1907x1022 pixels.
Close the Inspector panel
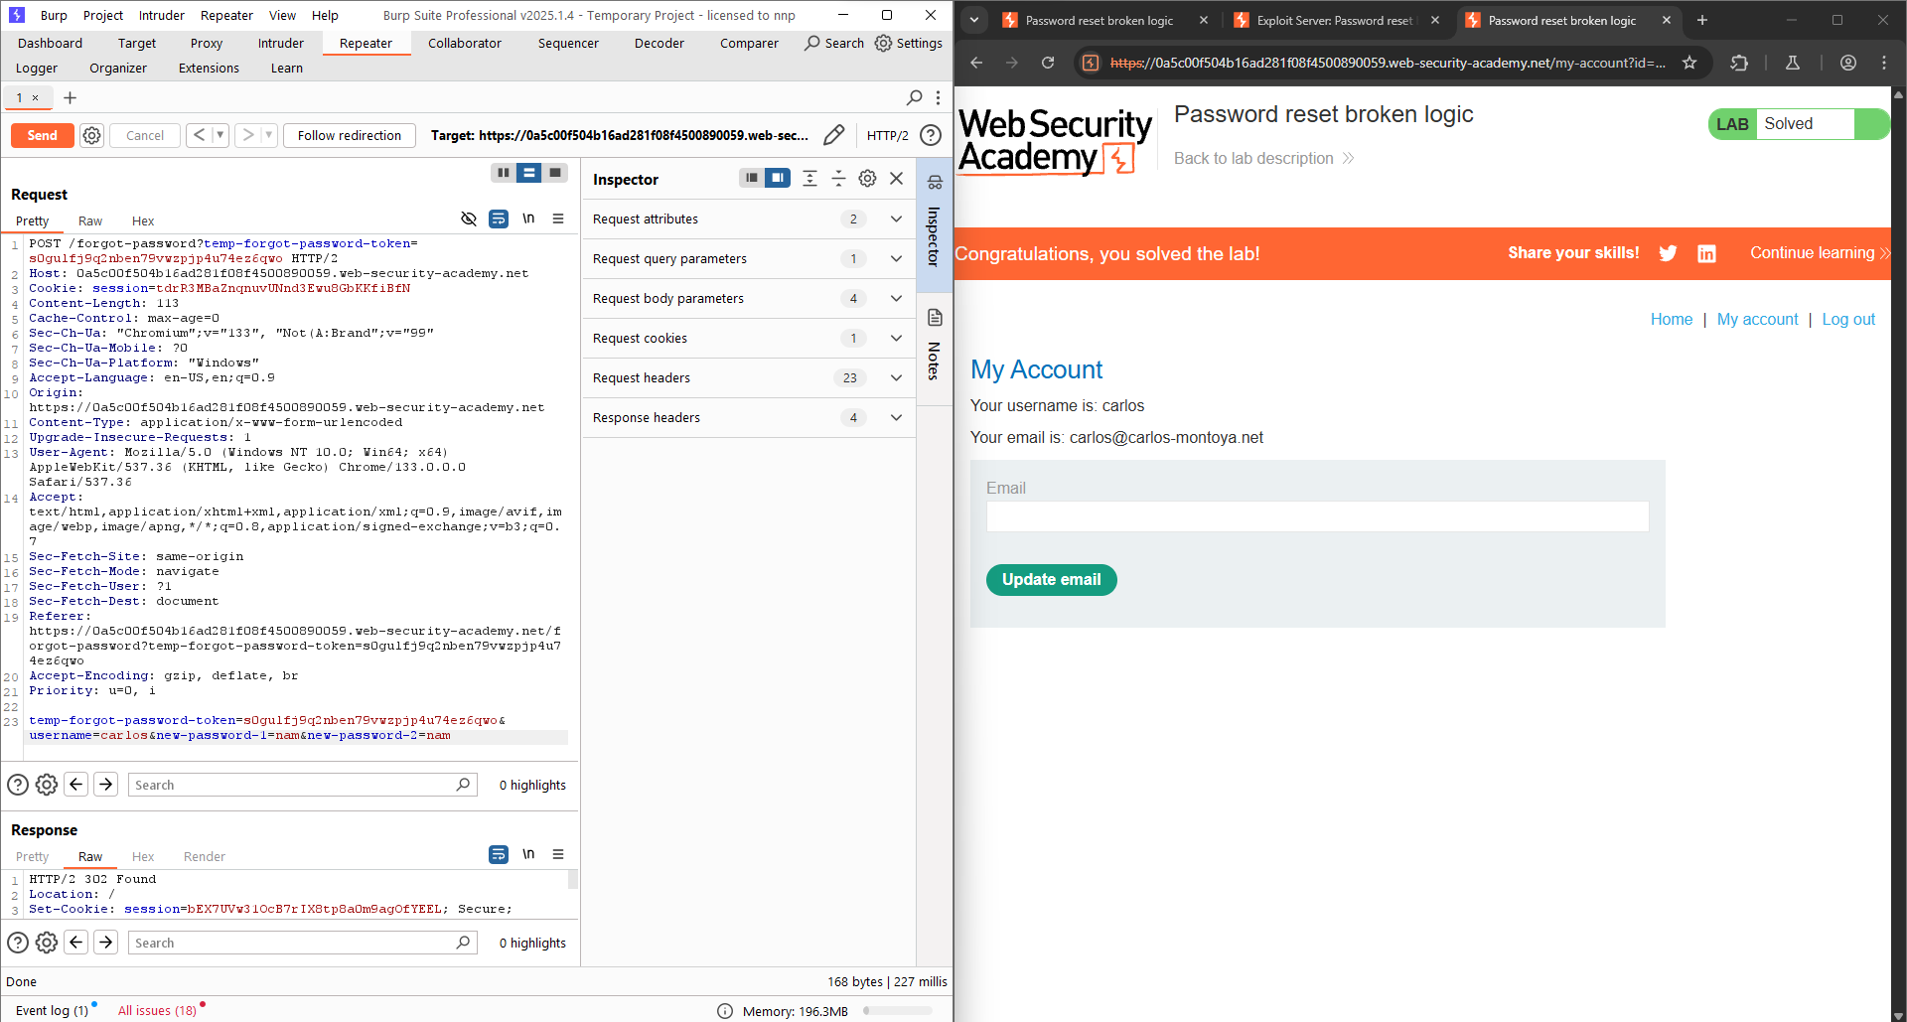896,178
